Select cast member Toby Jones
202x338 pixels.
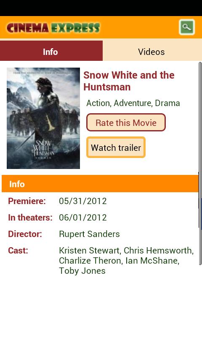[x=82, y=271]
